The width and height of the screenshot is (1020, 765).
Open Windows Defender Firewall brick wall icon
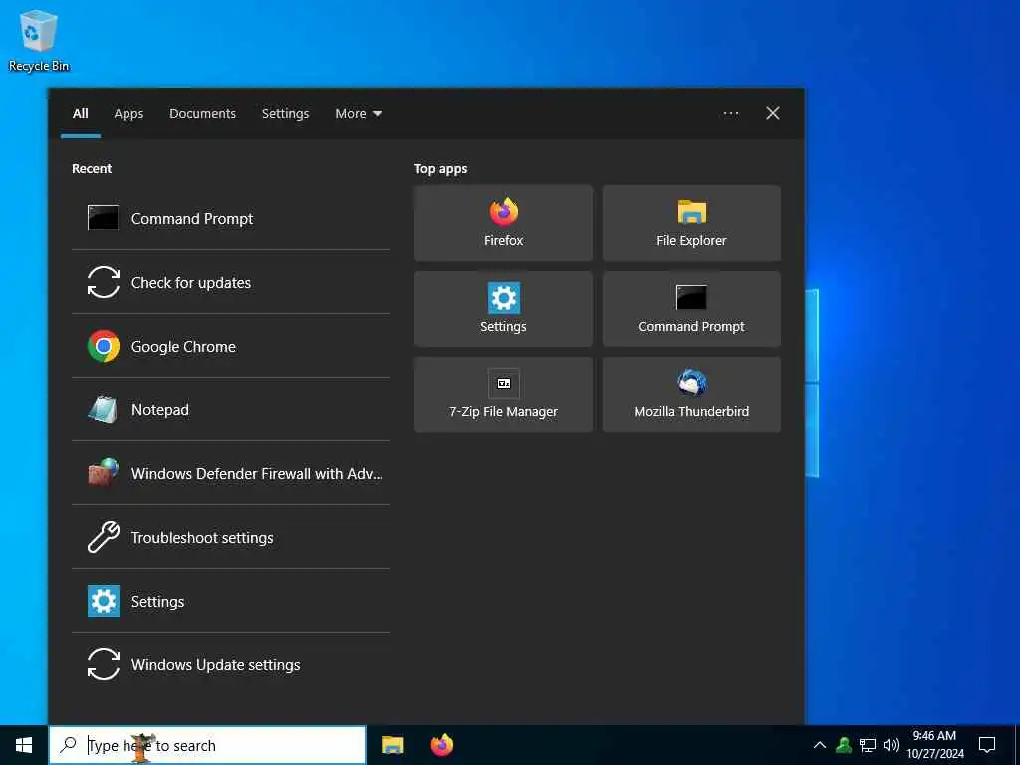pyautogui.click(x=103, y=473)
